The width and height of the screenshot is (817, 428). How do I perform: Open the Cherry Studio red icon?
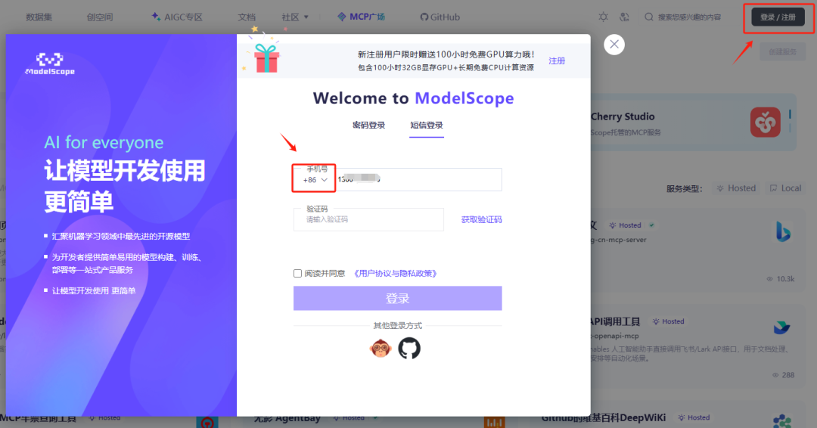click(x=766, y=123)
